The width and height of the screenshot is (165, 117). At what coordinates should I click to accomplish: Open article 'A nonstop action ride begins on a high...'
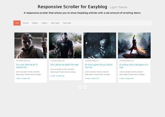point(134,66)
